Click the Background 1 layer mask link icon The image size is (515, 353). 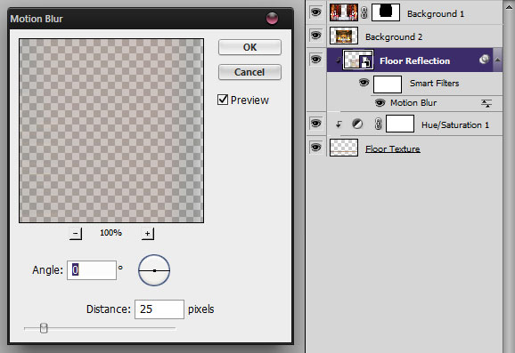[364, 12]
